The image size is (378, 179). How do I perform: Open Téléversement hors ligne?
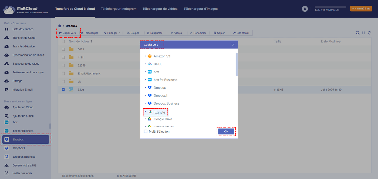coord(28,72)
